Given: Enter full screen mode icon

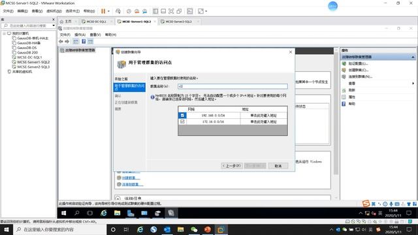Looking at the screenshot, I should point(171,11).
